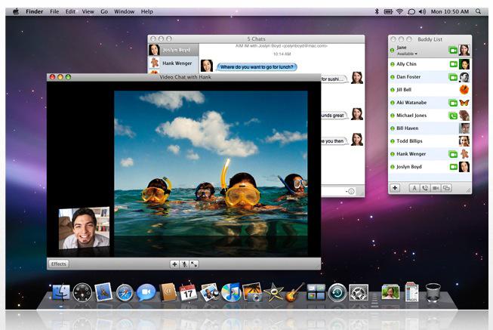The height and width of the screenshot is (330, 493).
Task: Open the Edit menu
Action: pos(70,11)
